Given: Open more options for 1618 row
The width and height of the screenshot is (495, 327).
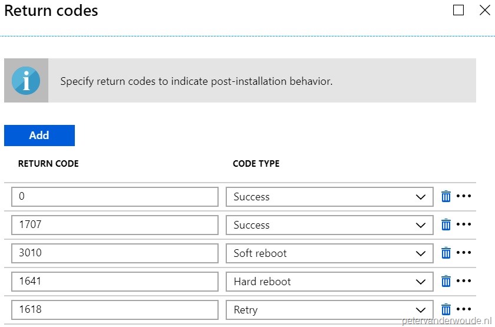Looking at the screenshot, I should pyautogui.click(x=464, y=310).
